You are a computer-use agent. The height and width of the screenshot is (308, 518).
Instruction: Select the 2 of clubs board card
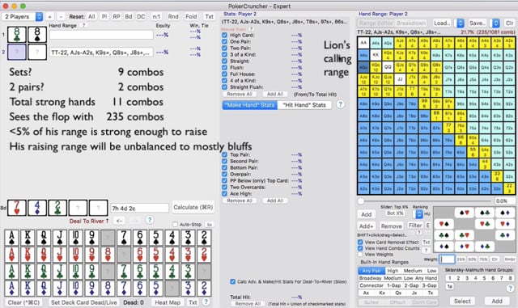point(57,208)
